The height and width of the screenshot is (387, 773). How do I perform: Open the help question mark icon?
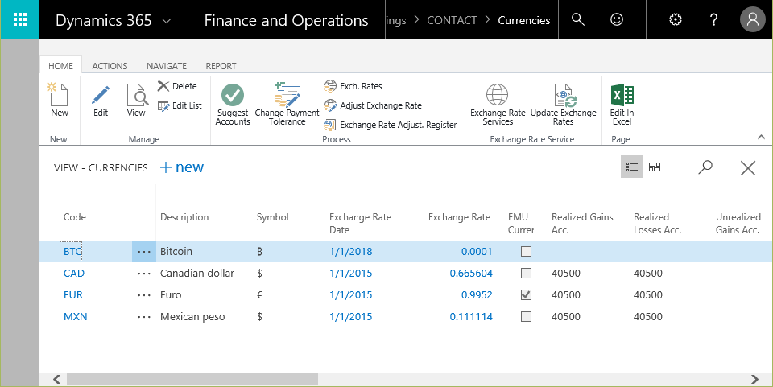[713, 19]
